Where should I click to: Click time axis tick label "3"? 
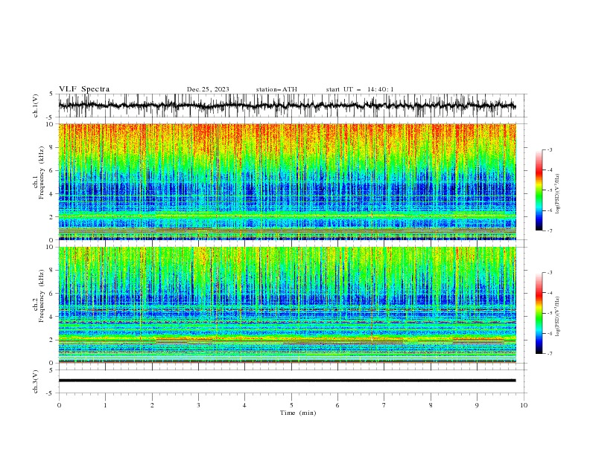tap(198, 405)
